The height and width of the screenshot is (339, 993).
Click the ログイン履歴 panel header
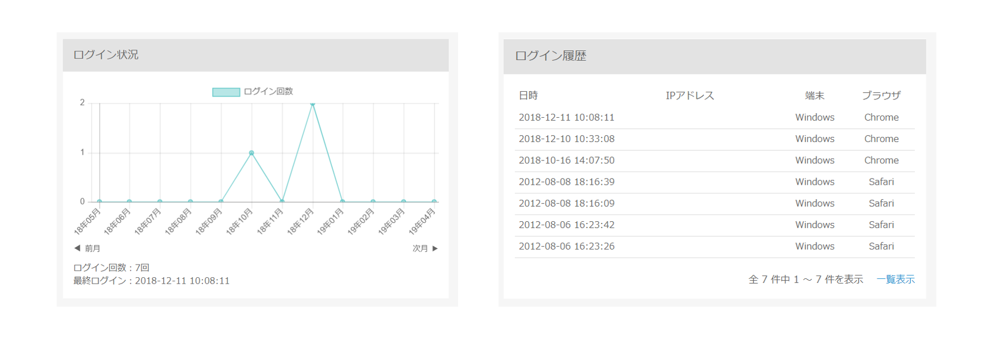(715, 56)
